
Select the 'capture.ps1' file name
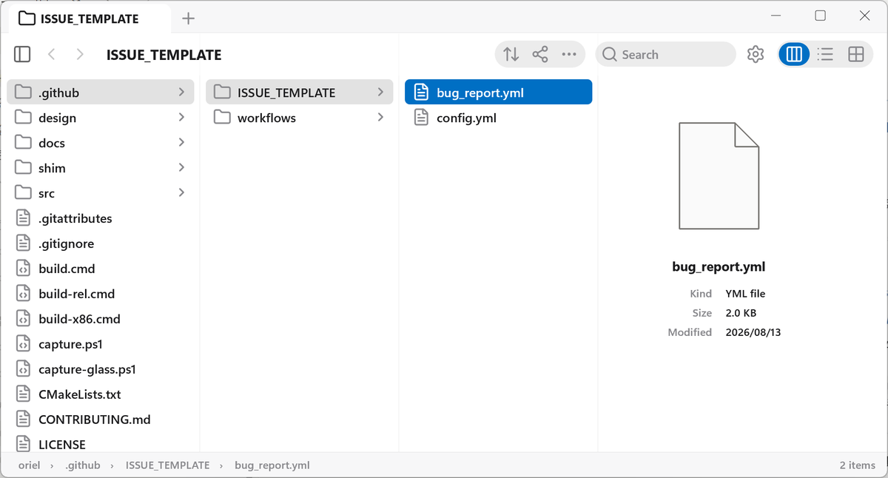pos(70,344)
